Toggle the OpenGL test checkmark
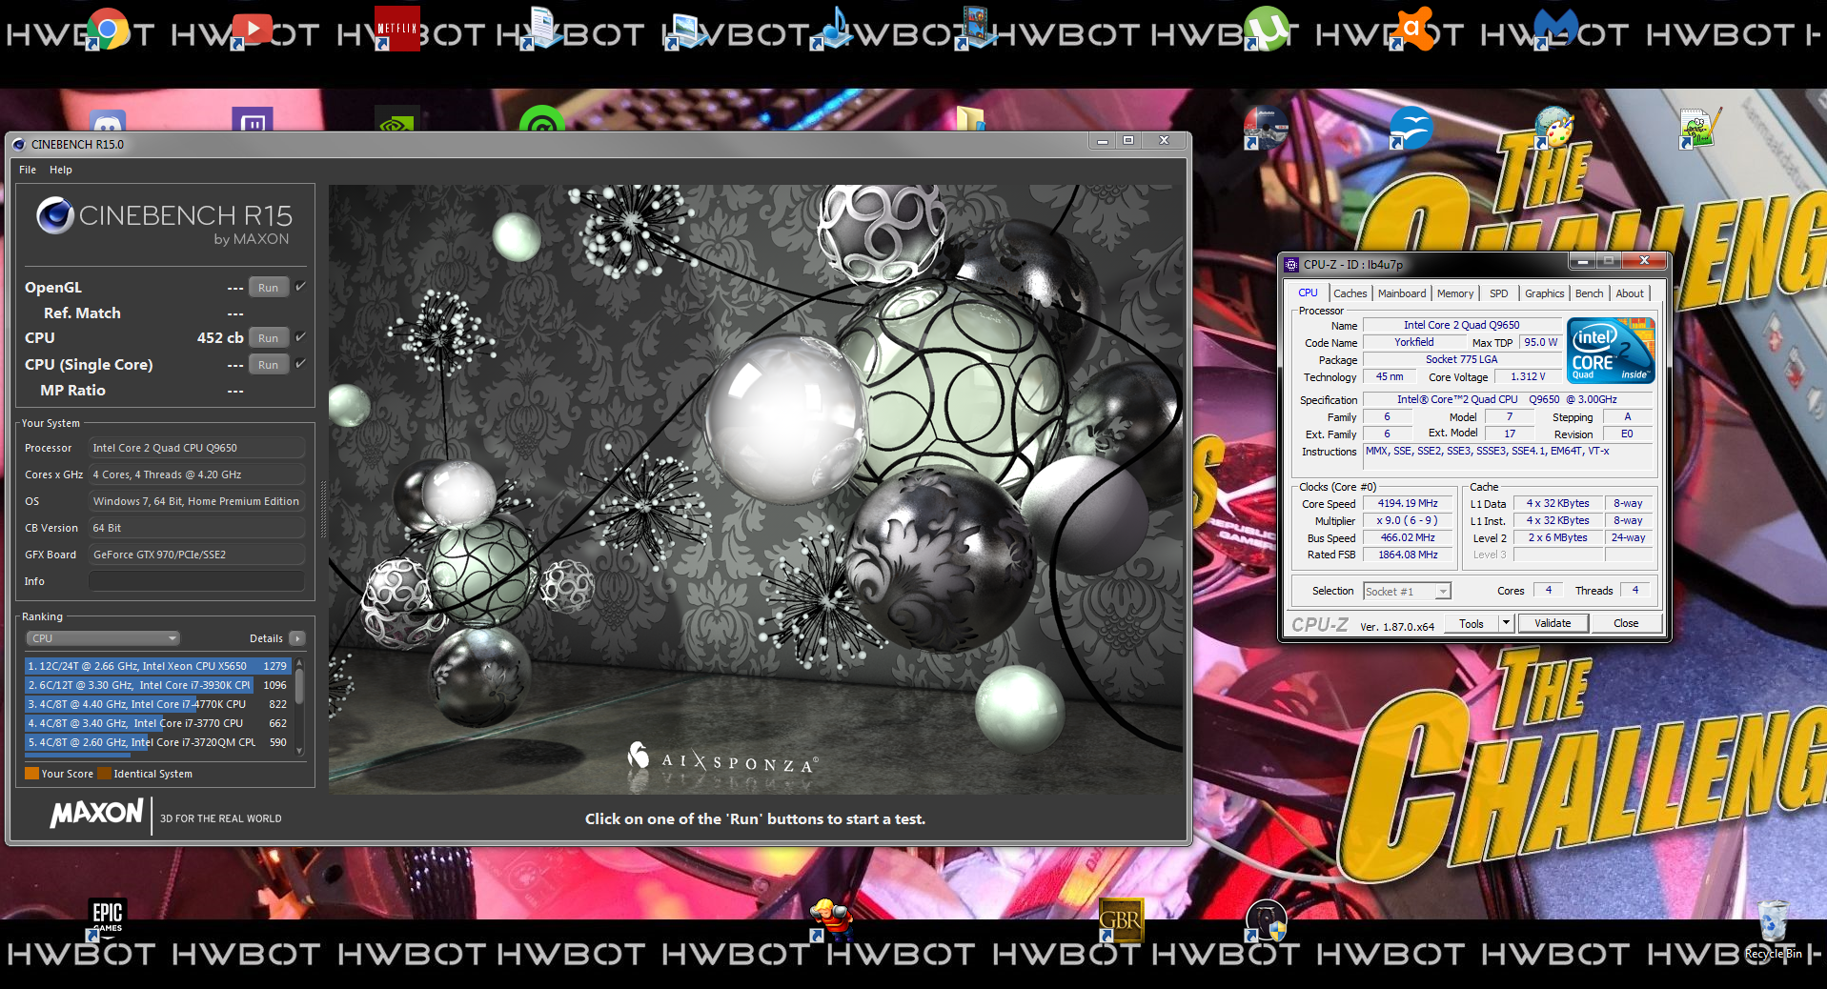The width and height of the screenshot is (1827, 989). (x=300, y=287)
